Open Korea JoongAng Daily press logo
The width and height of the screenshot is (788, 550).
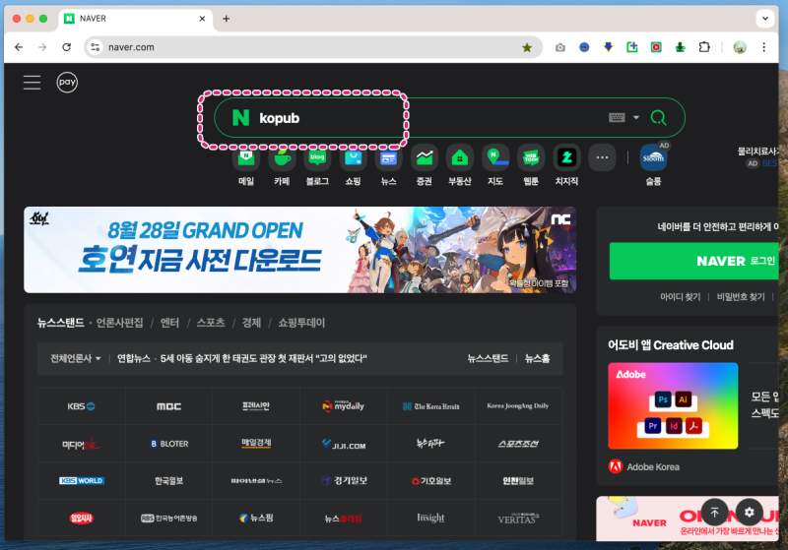coord(518,406)
